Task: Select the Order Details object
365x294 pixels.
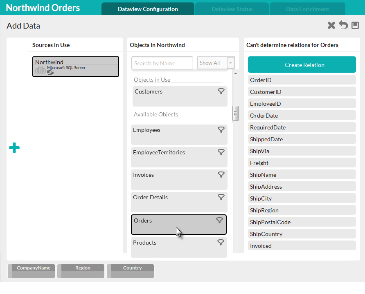Action: pos(179,202)
